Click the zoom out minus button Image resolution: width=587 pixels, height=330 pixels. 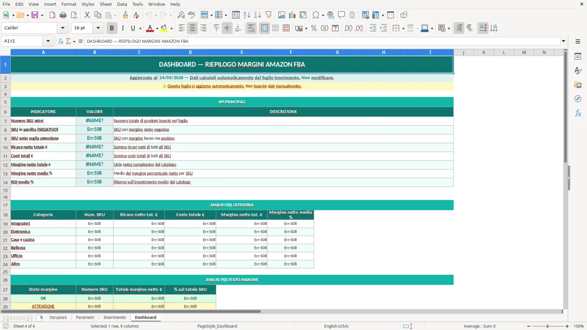click(528, 326)
